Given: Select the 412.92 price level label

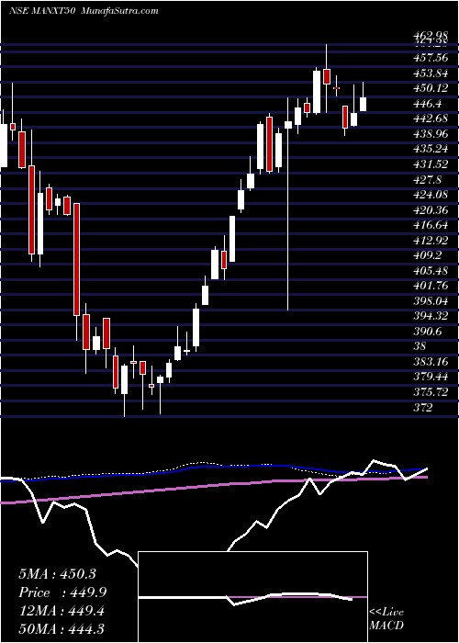Looking at the screenshot, I should click(430, 241).
